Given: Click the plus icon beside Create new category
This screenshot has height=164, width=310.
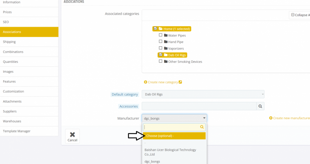Looking at the screenshot, I should point(145,82).
